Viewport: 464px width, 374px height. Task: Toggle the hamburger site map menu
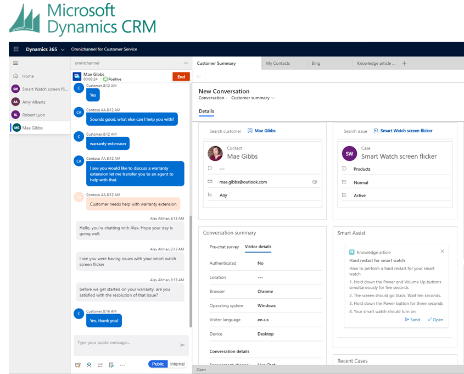point(16,63)
